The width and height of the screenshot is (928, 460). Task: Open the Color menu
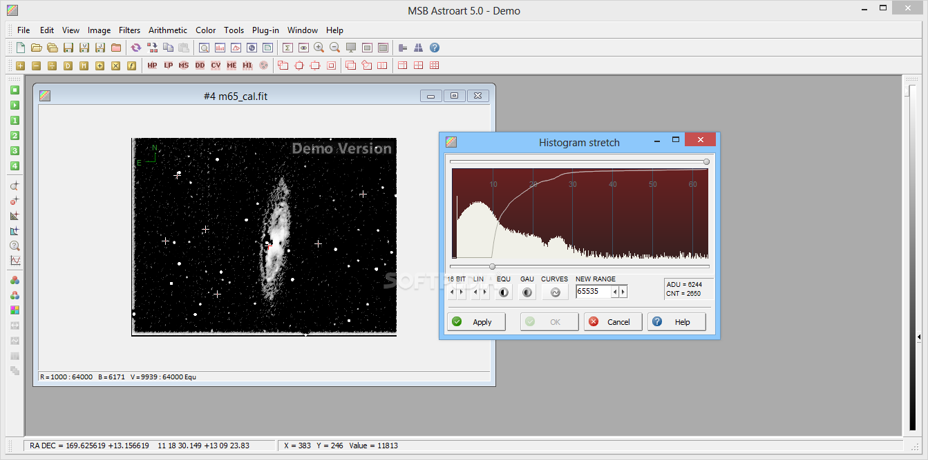(x=206, y=30)
